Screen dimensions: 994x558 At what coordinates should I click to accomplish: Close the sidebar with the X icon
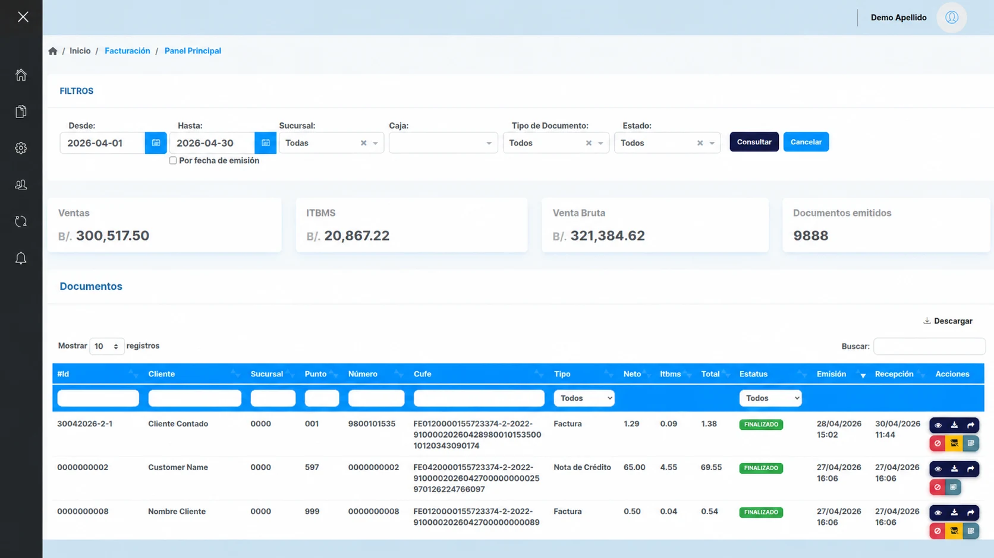click(23, 17)
